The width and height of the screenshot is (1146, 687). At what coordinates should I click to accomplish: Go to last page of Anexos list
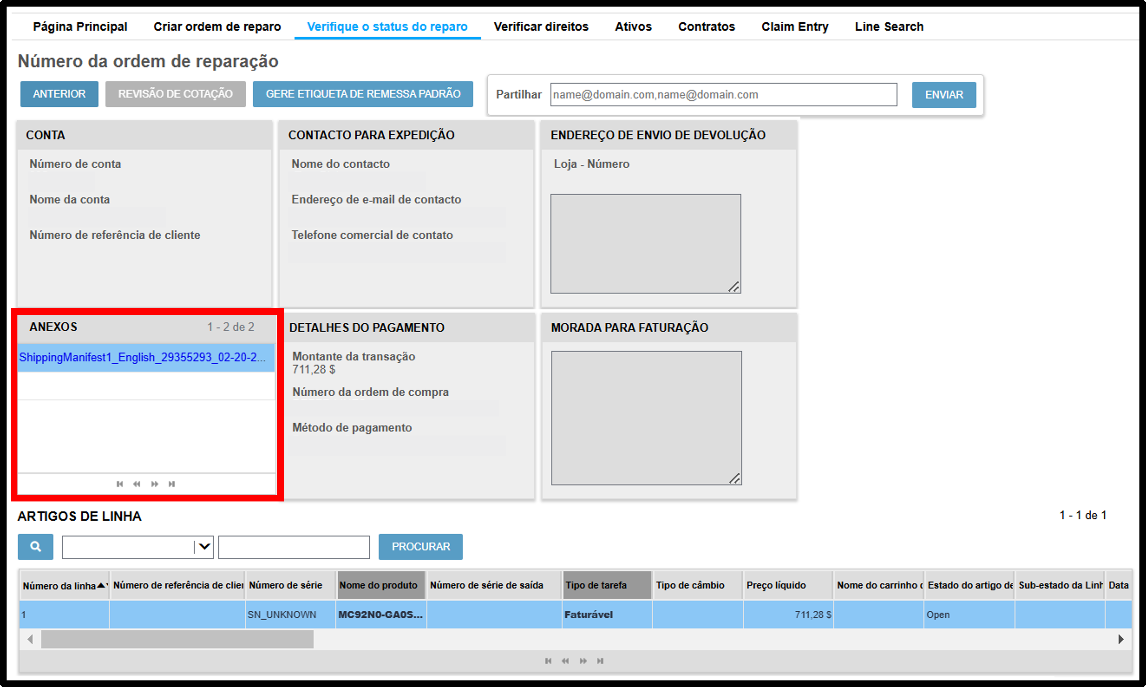(x=172, y=484)
